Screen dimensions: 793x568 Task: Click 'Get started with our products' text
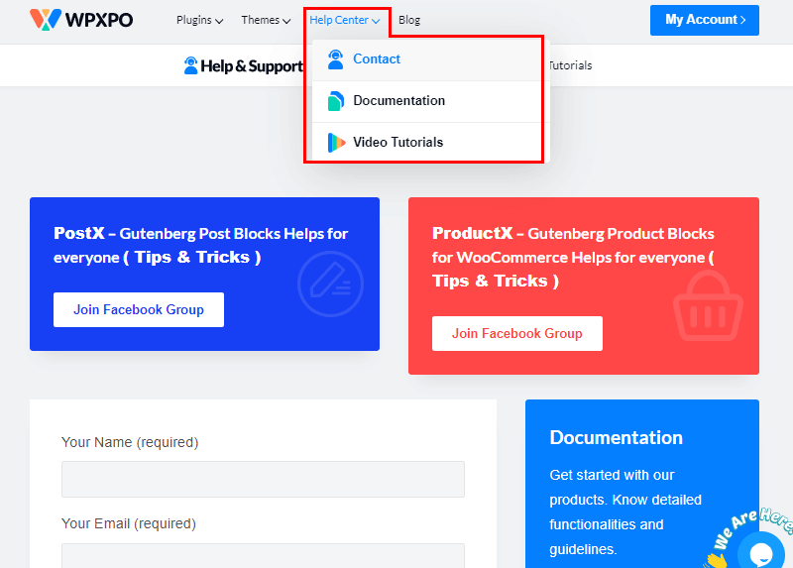click(x=625, y=511)
